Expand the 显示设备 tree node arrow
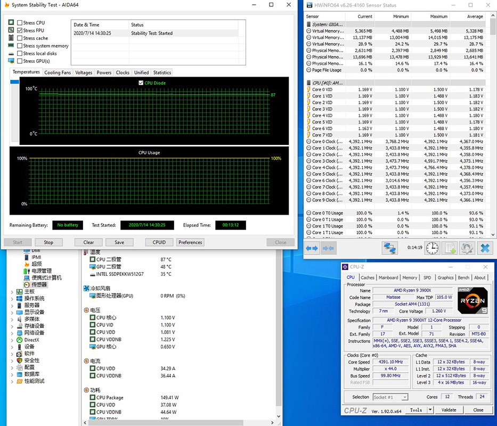The width and height of the screenshot is (497, 426). (12, 313)
